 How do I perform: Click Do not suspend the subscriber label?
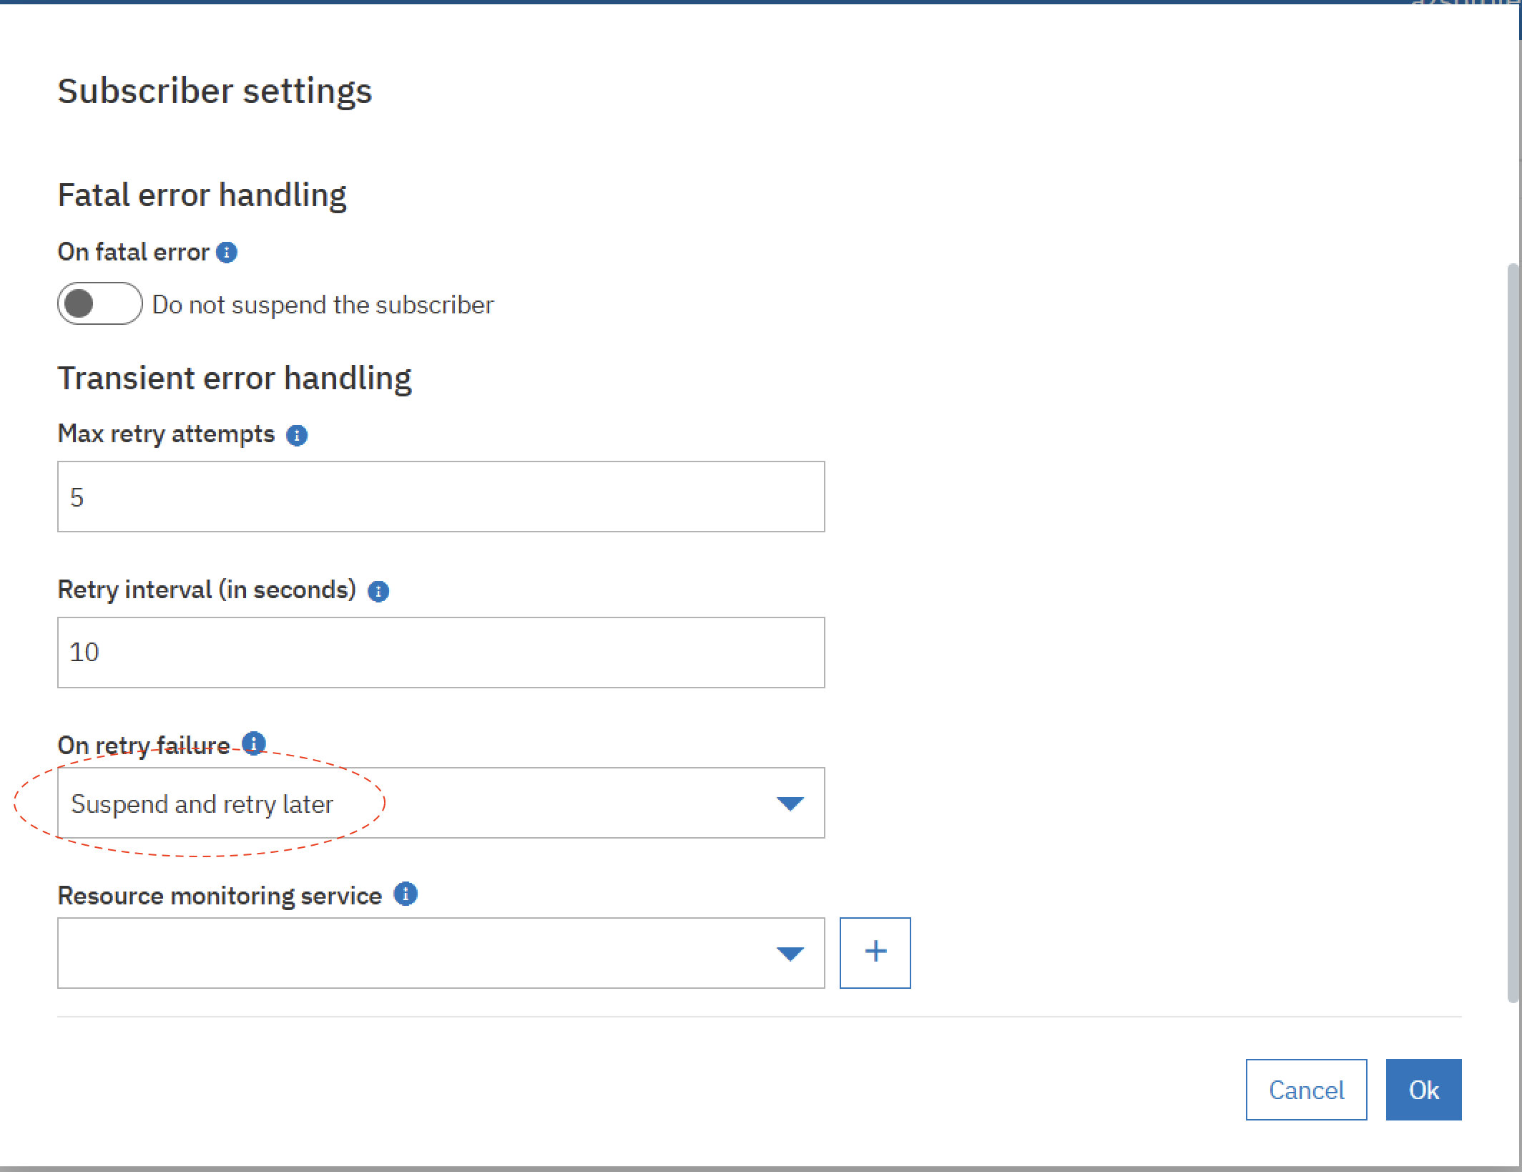pyautogui.click(x=323, y=305)
